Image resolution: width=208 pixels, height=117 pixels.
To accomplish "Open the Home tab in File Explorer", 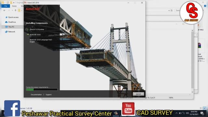I will click(x=14, y=6).
